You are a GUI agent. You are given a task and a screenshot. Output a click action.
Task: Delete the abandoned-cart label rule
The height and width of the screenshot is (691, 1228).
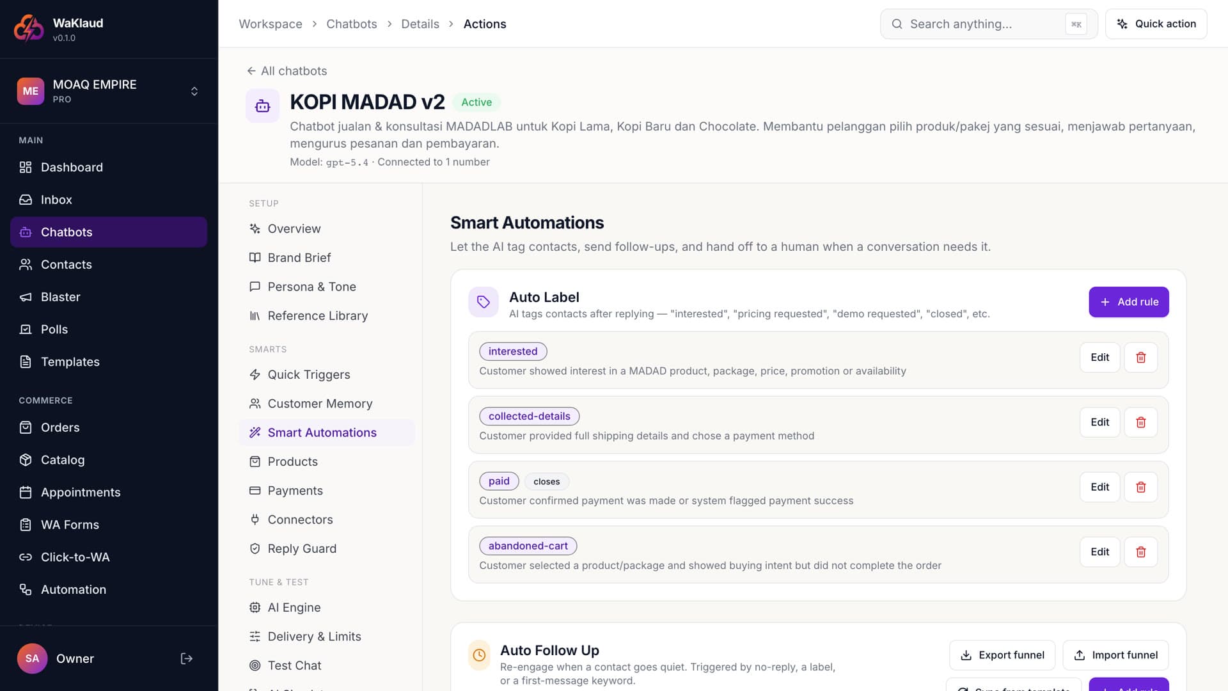tap(1140, 552)
